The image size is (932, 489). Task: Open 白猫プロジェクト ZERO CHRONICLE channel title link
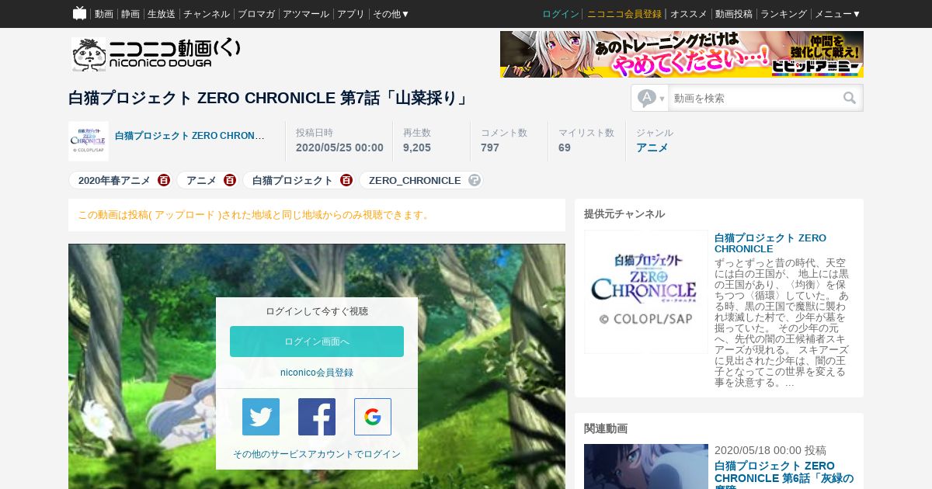pos(770,244)
